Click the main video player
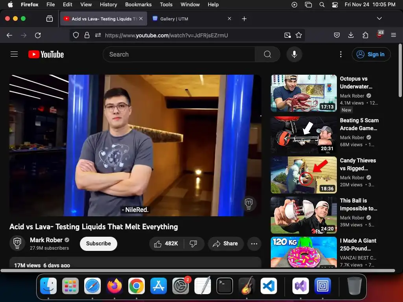The height and width of the screenshot is (302, 403). click(x=135, y=145)
